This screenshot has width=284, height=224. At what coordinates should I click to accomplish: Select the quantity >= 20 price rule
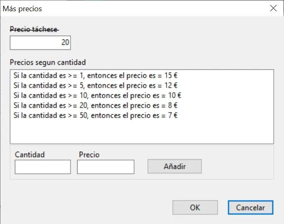pyautogui.click(x=95, y=105)
